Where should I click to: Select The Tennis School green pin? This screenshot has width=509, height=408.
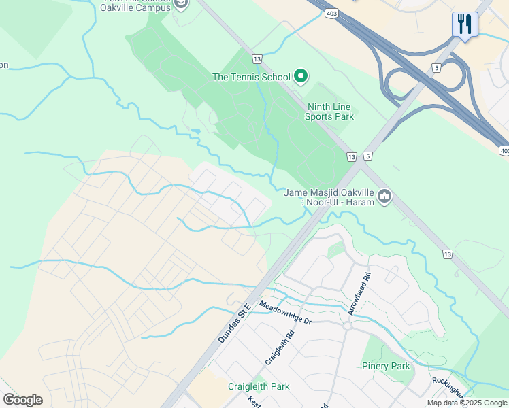pos(301,77)
